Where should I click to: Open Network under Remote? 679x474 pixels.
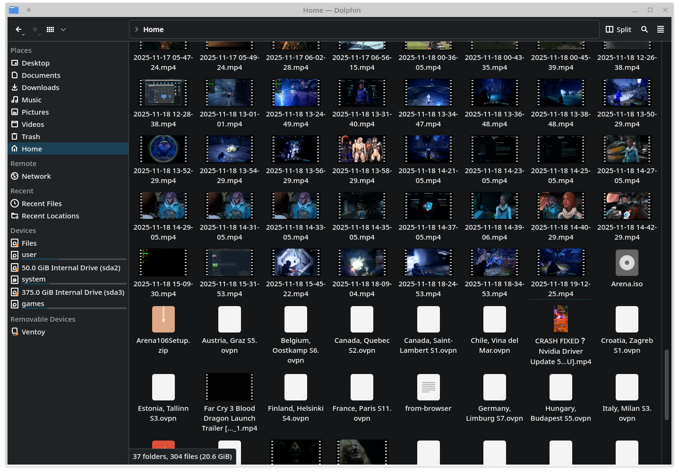coord(68,176)
